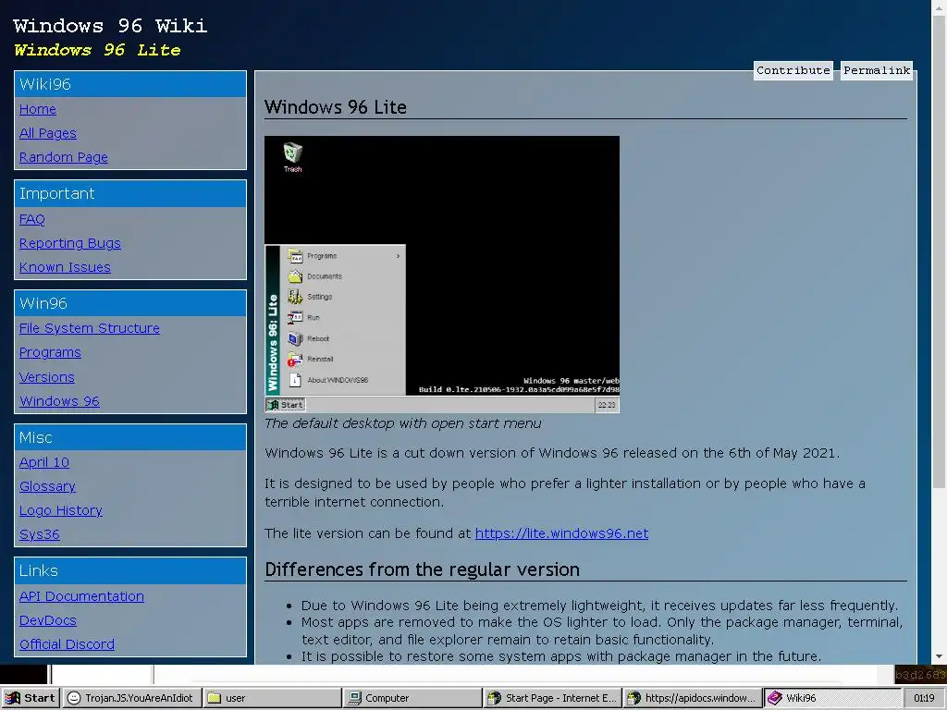Click the folder icon on user taskbar item

coord(214,698)
